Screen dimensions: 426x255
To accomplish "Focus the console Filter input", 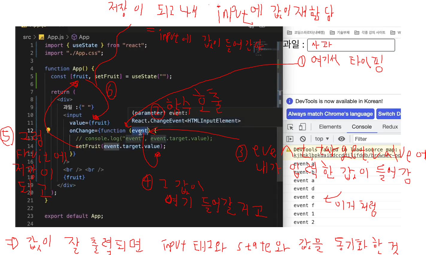I will click(x=377, y=139).
